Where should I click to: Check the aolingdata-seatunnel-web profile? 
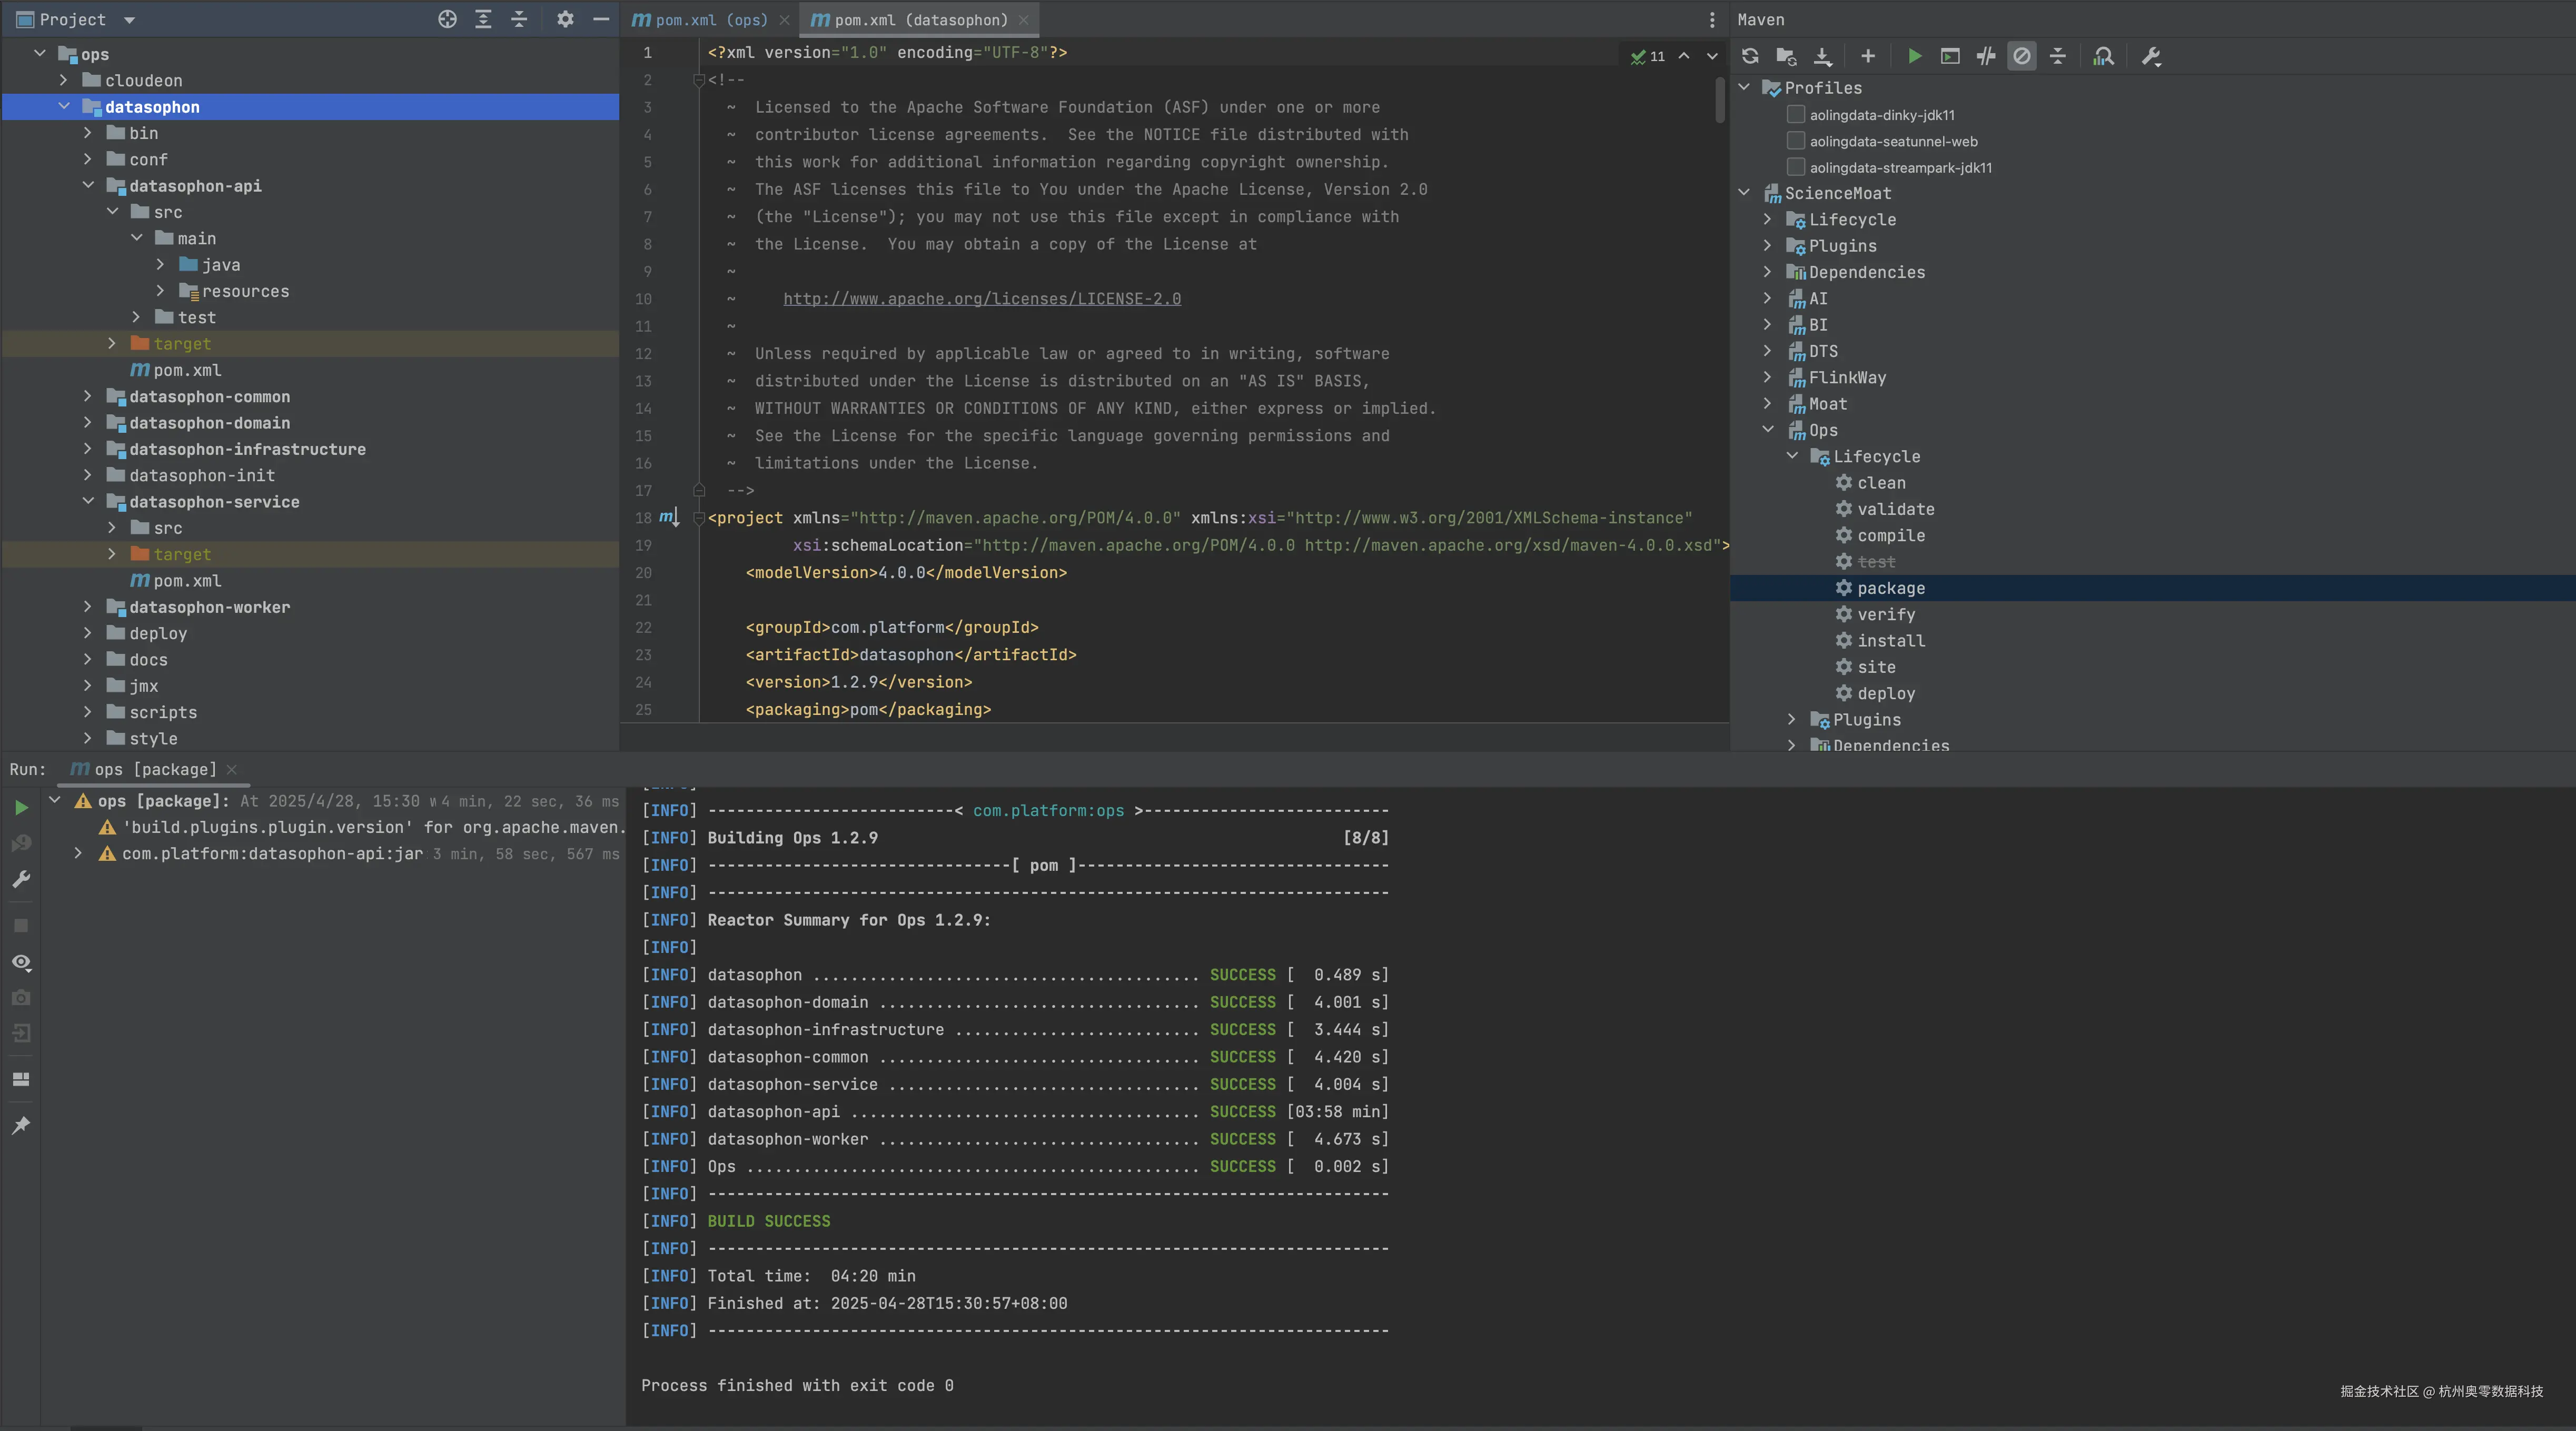pos(1796,141)
